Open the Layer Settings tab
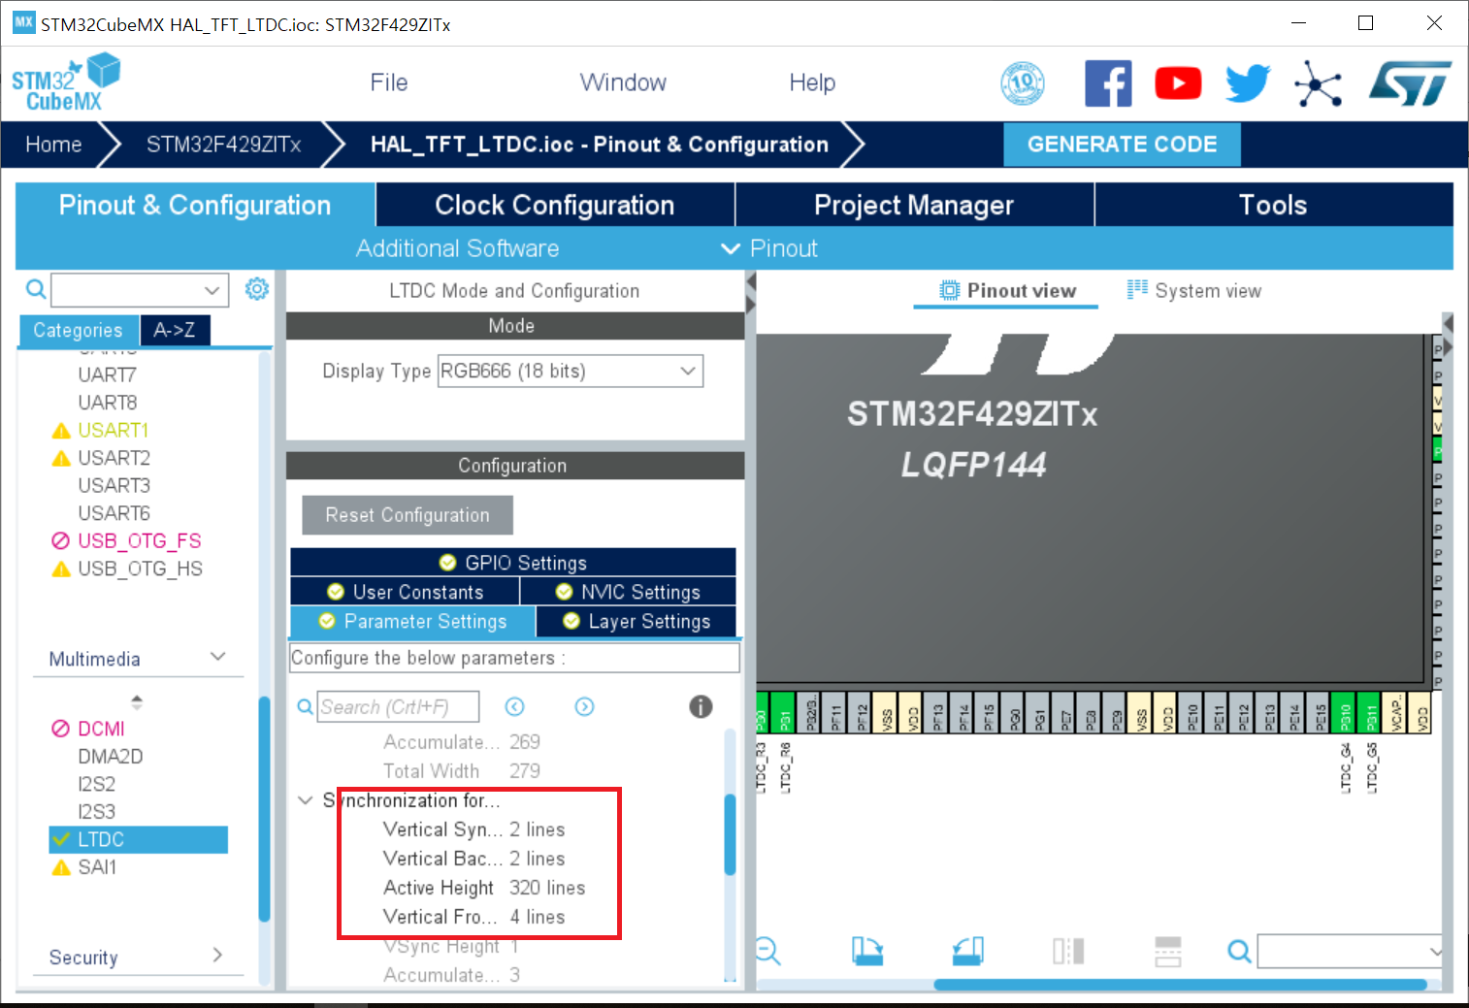 [x=637, y=621]
